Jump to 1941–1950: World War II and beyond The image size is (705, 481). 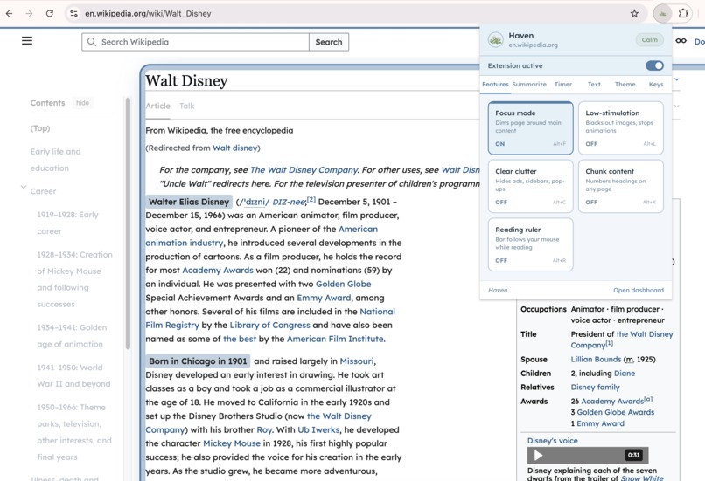pos(73,375)
